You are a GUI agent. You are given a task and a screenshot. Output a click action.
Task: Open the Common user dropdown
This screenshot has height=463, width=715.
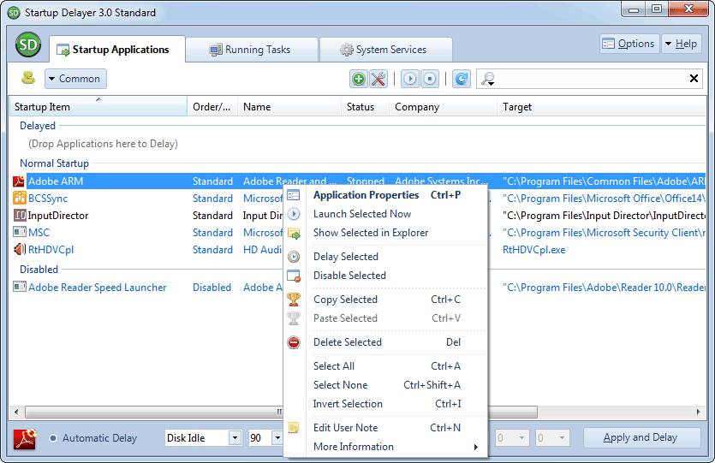pos(75,79)
